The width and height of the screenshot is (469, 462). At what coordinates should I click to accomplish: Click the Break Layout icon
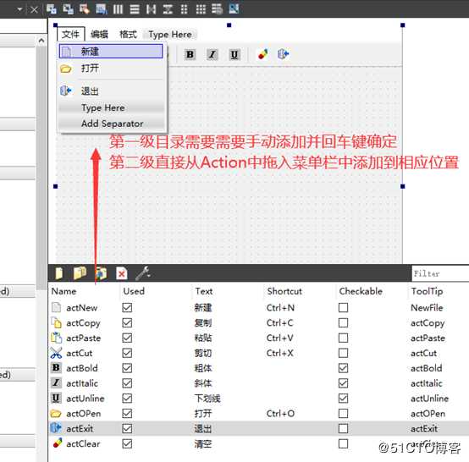218,9
